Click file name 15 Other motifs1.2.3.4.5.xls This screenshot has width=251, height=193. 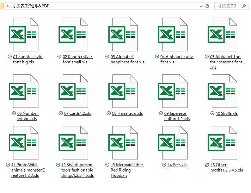(227, 167)
